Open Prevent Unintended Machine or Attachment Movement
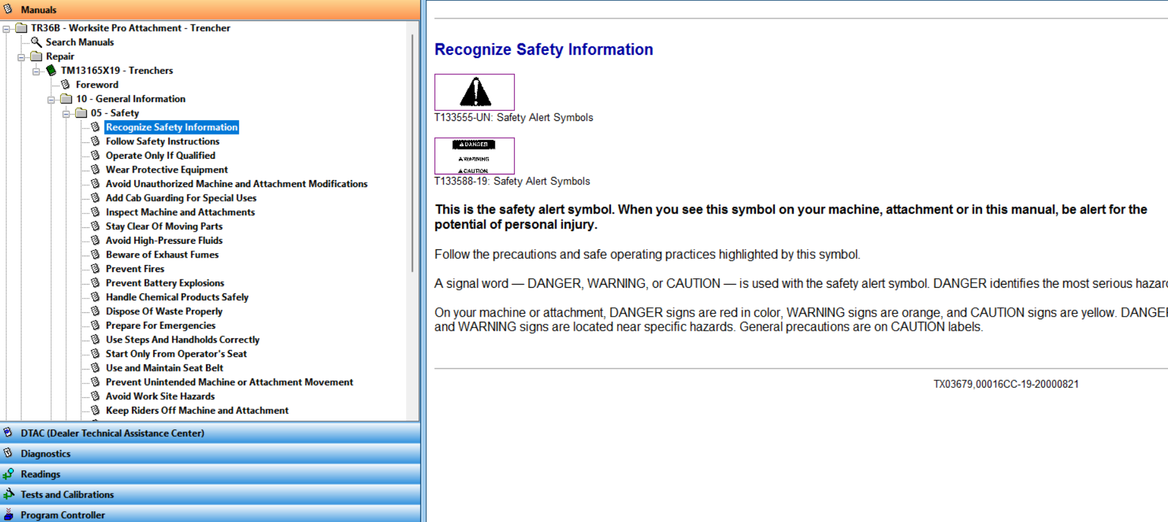This screenshot has height=522, width=1168. tap(229, 382)
